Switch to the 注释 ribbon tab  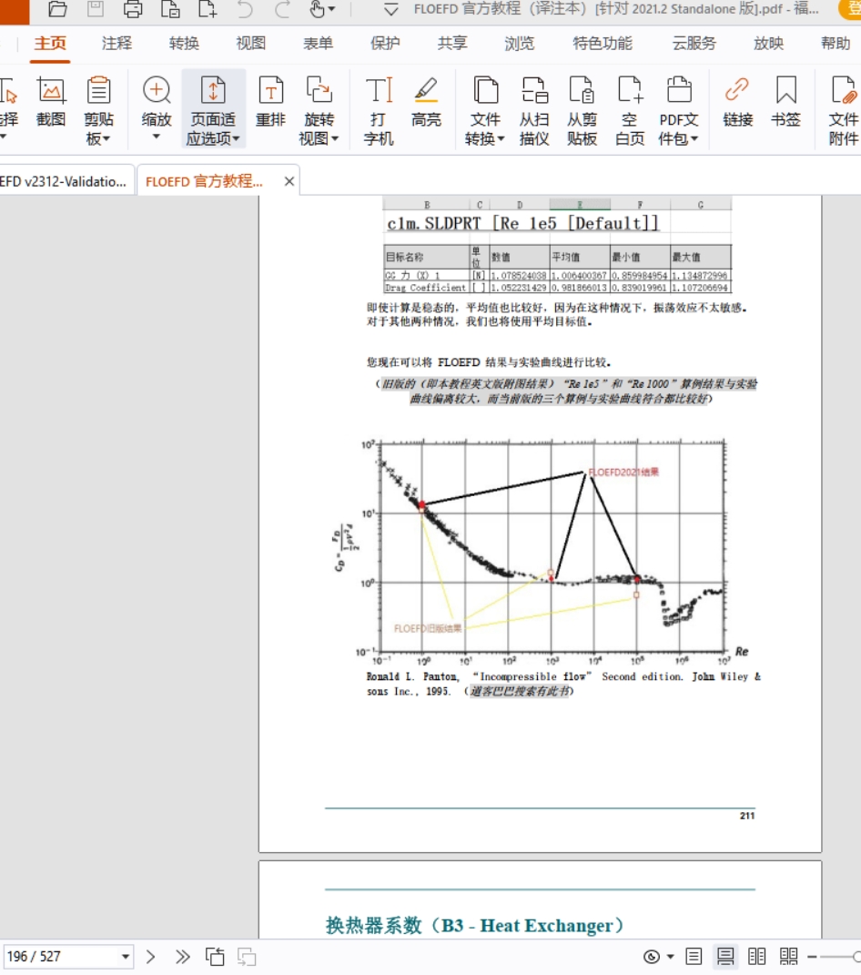[x=116, y=44]
